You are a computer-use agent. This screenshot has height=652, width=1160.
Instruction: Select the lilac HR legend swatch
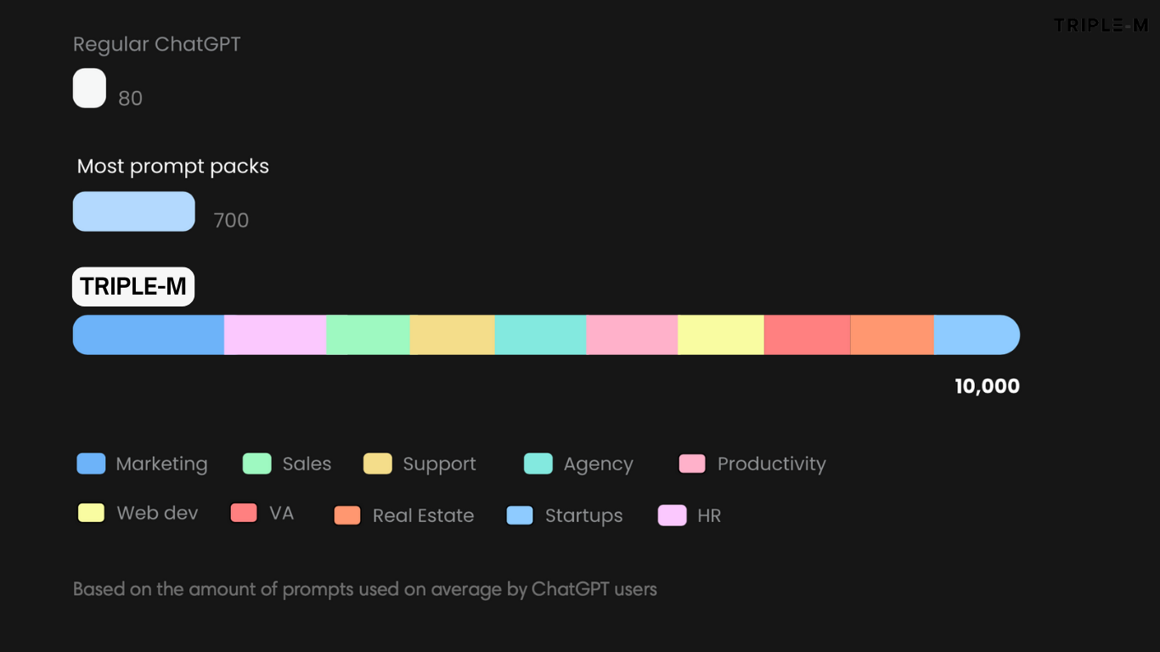click(x=672, y=515)
